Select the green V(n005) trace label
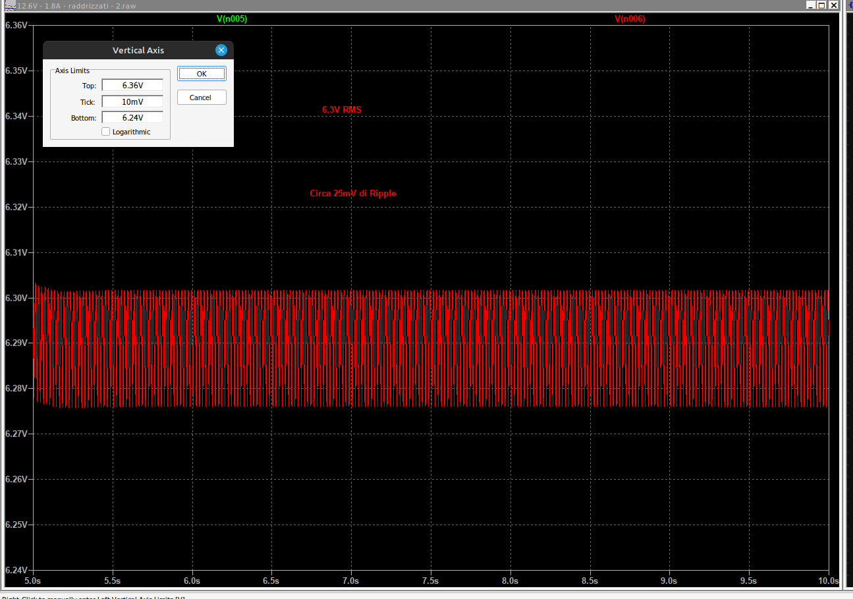853x599 pixels. tap(232, 19)
